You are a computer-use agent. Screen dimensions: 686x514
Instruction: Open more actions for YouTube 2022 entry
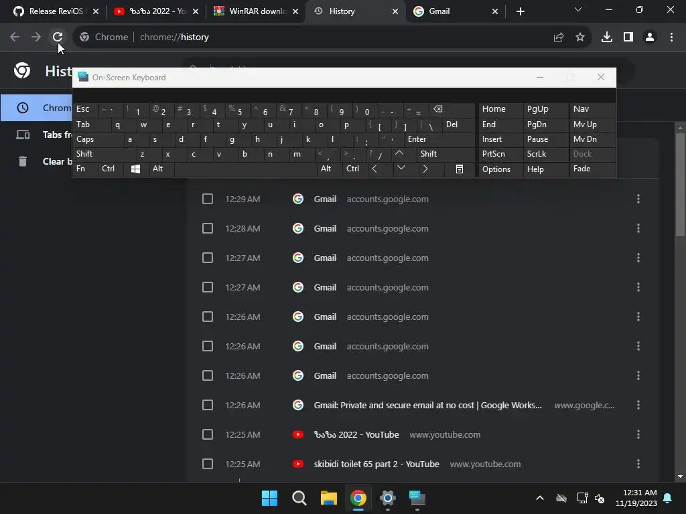[x=638, y=434]
